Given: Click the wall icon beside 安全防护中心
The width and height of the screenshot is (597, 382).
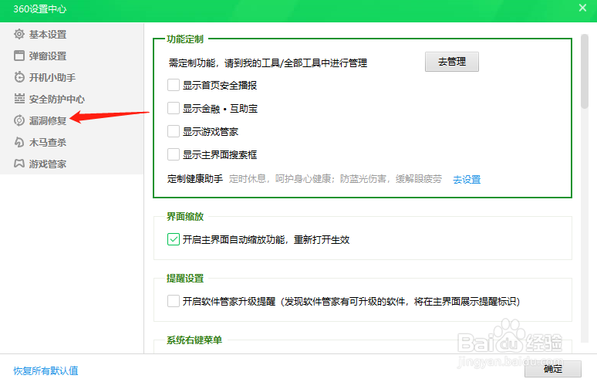Looking at the screenshot, I should pyautogui.click(x=19, y=99).
